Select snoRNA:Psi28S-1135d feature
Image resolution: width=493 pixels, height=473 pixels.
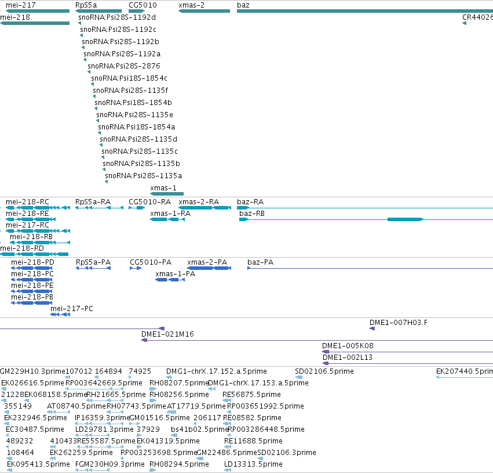(101, 145)
